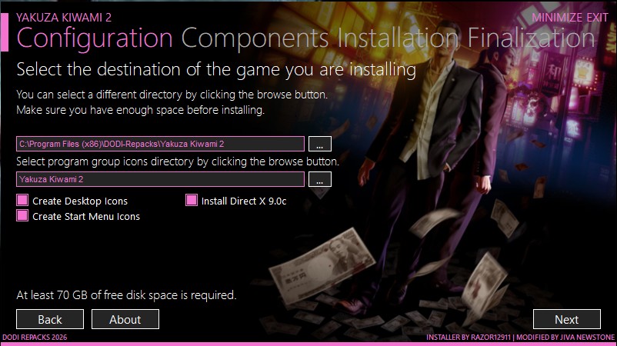Viewport: 617px width, 346px height.
Task: Focus the Yakuza Kiwami 2 program group field
Action: tap(160, 179)
